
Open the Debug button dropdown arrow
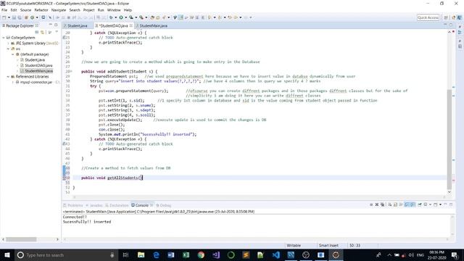pos(116,17)
